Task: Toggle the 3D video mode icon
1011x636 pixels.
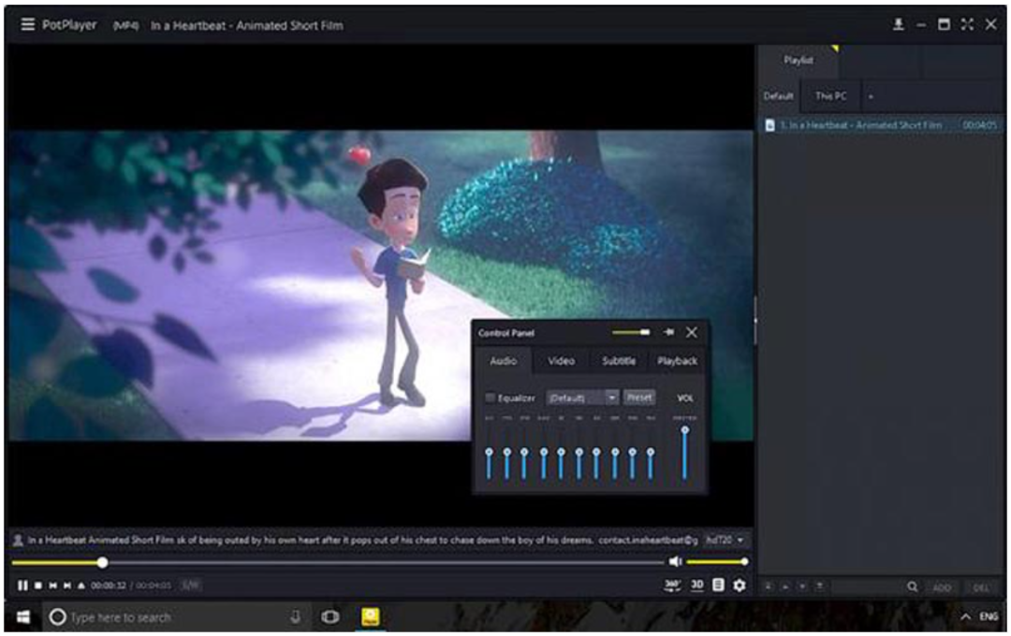Action: pyautogui.click(x=696, y=585)
